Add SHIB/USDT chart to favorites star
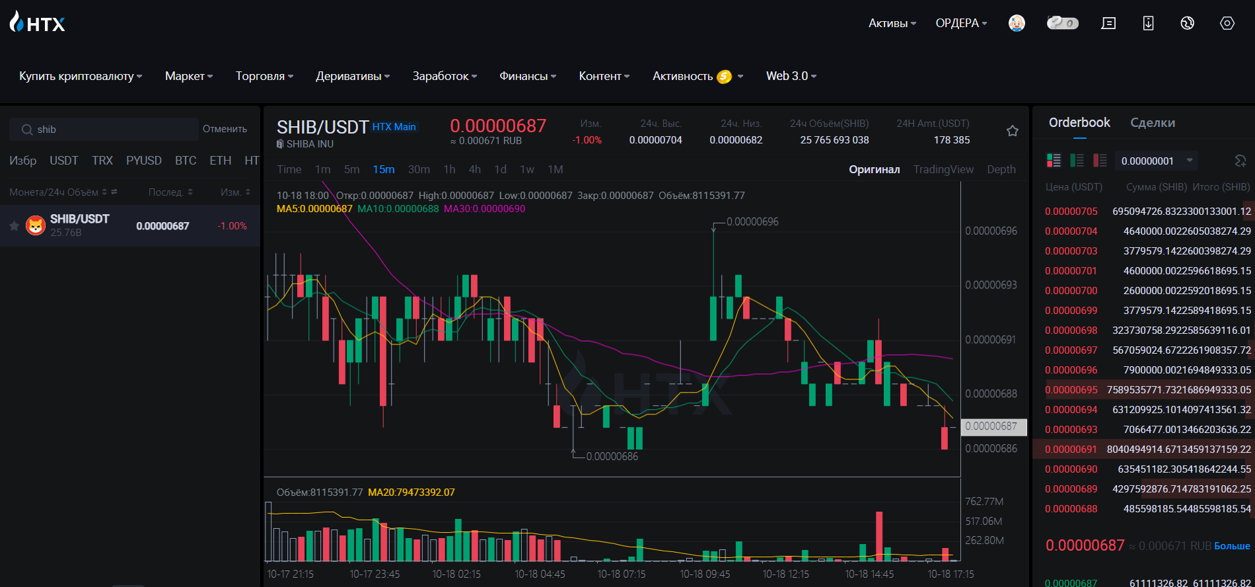The image size is (1255, 587). 1012,131
